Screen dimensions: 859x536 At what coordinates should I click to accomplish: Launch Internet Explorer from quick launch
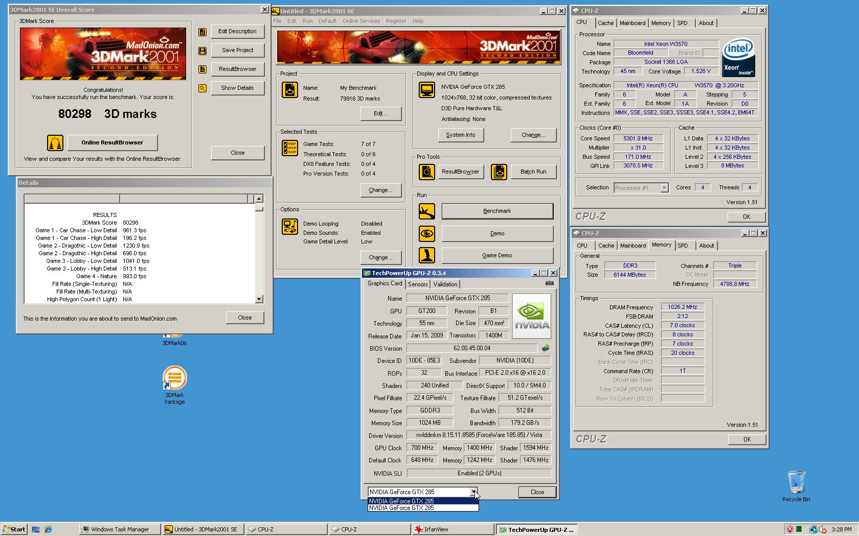point(48,529)
